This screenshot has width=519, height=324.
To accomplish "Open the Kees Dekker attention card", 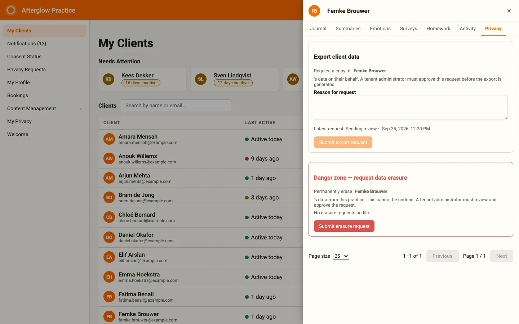I will tap(142, 79).
